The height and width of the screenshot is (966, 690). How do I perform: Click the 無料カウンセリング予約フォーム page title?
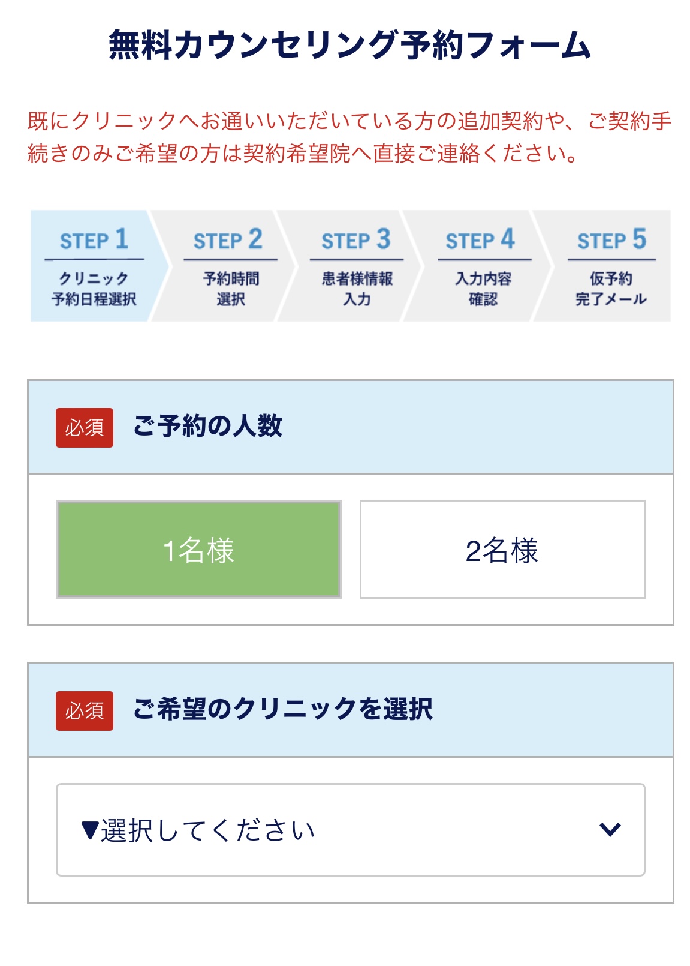(x=350, y=46)
